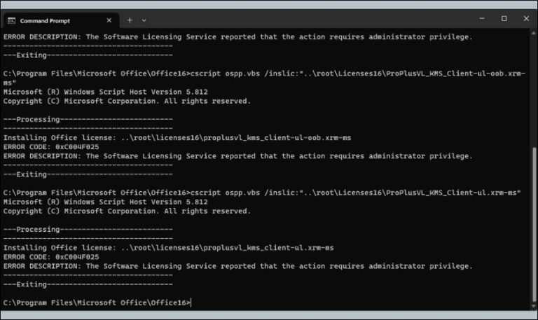Maximize the terminal window
Viewport: 538px width, 320px height.
(504, 18)
